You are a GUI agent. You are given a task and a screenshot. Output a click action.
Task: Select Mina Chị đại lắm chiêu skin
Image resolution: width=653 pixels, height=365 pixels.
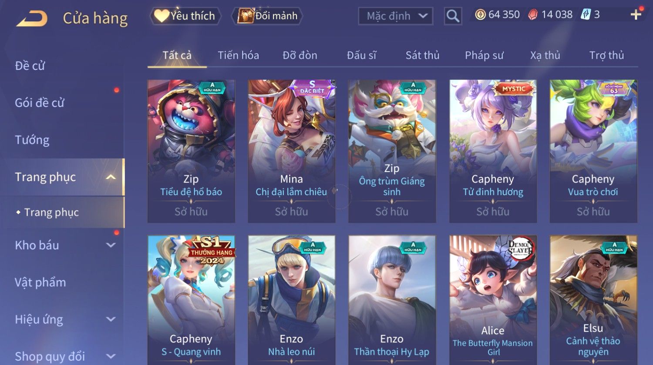point(291,151)
